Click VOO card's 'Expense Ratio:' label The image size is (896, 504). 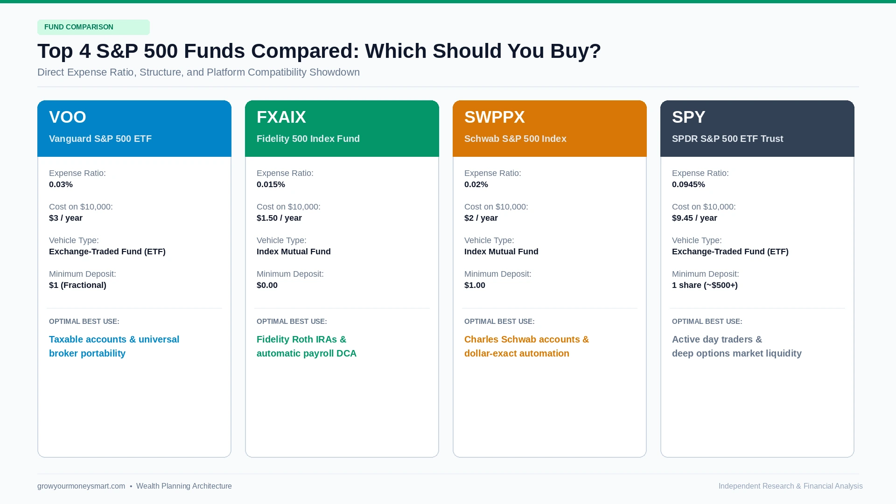tap(77, 173)
